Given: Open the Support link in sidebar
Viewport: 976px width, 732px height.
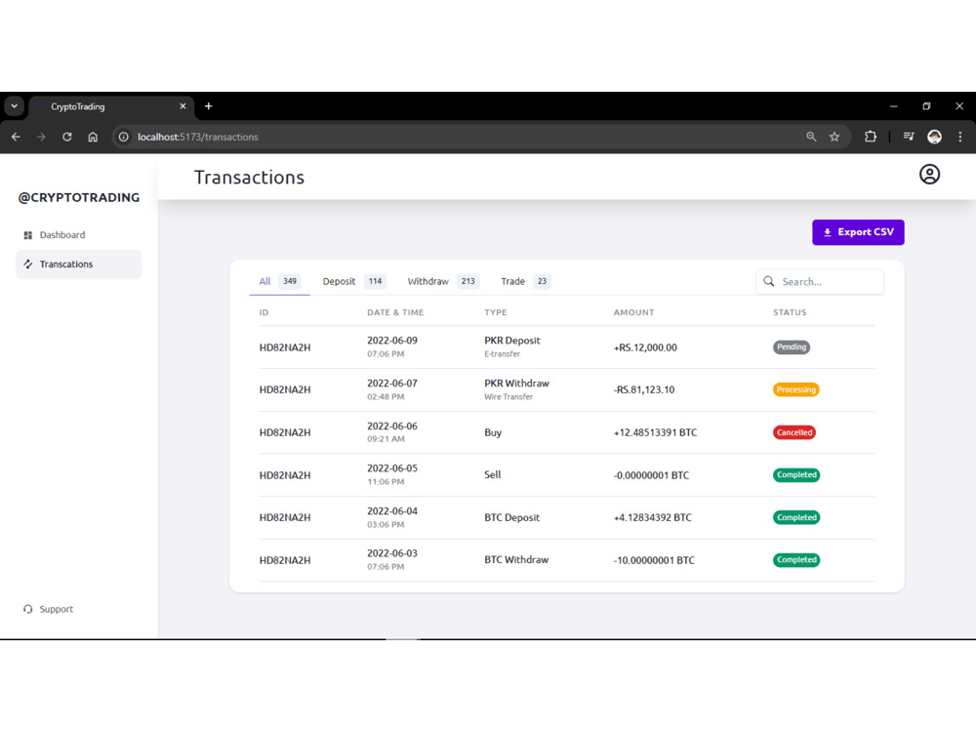Looking at the screenshot, I should click(49, 609).
